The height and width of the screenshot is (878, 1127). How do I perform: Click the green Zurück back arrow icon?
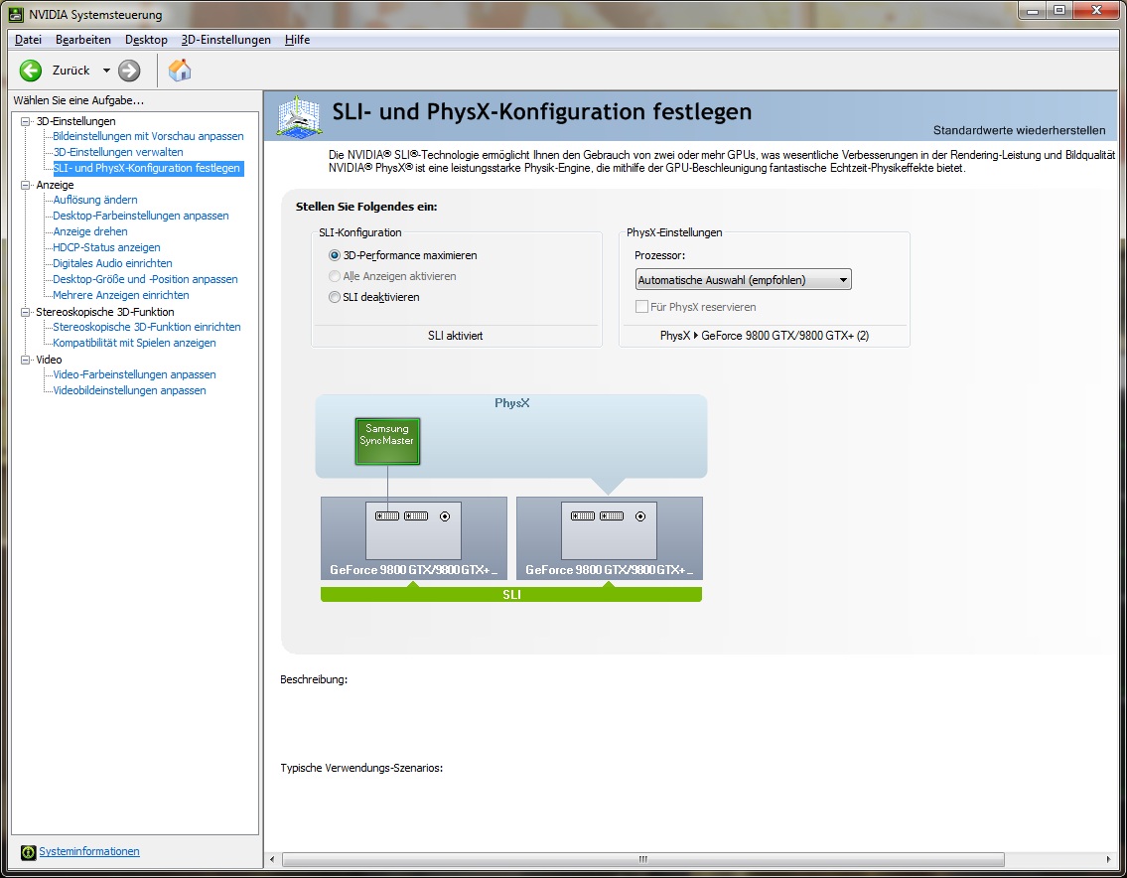tap(30, 71)
